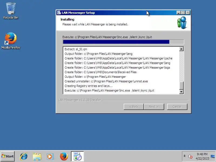Click the 'Please wait while LAN Messenger is being installed' text

tap(95, 24)
